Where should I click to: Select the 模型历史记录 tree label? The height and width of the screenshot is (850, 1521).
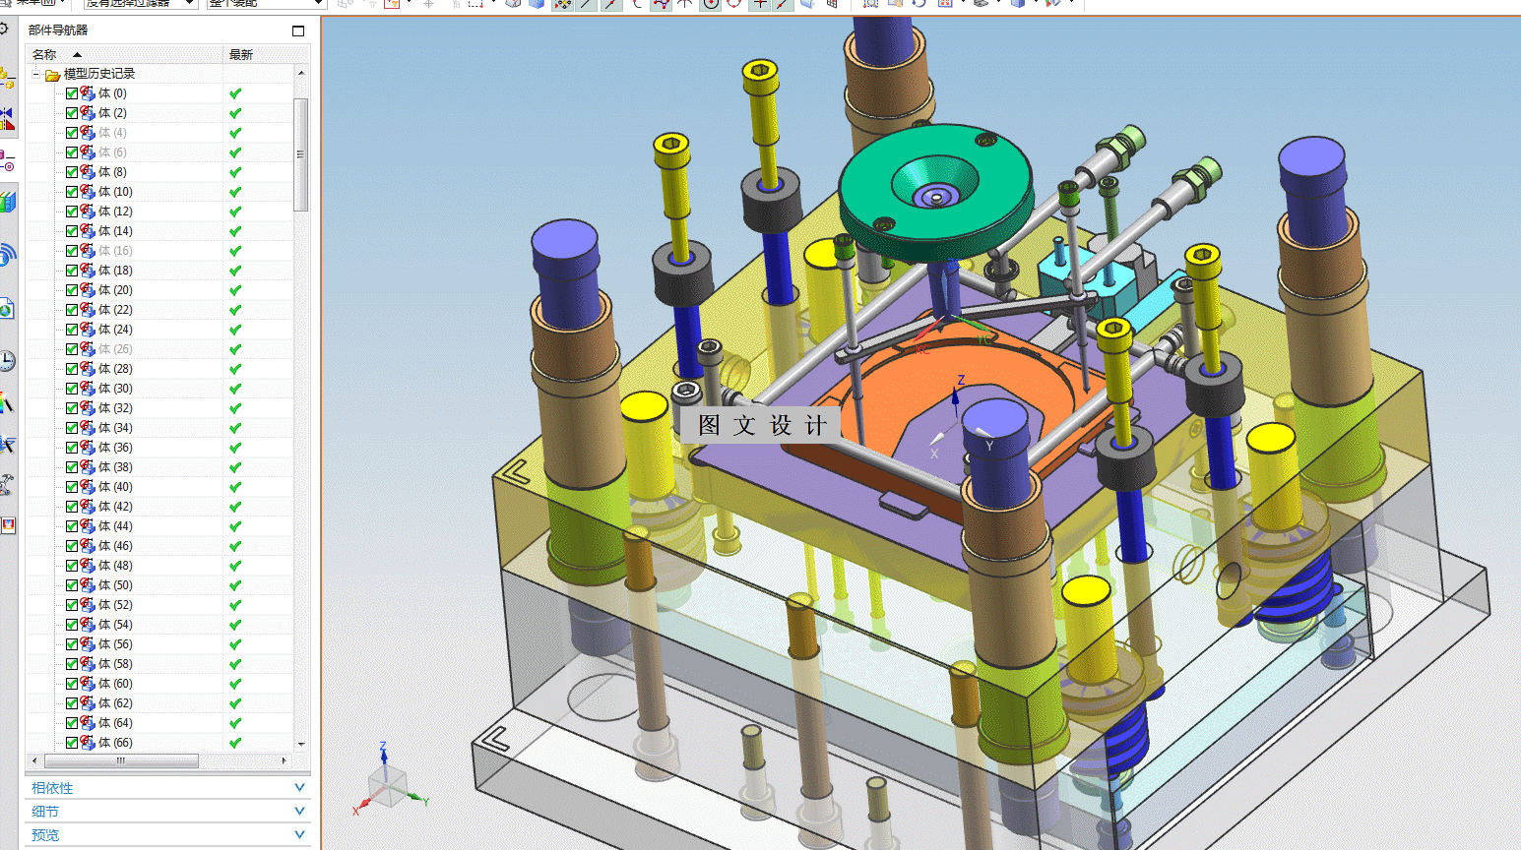pos(99,74)
